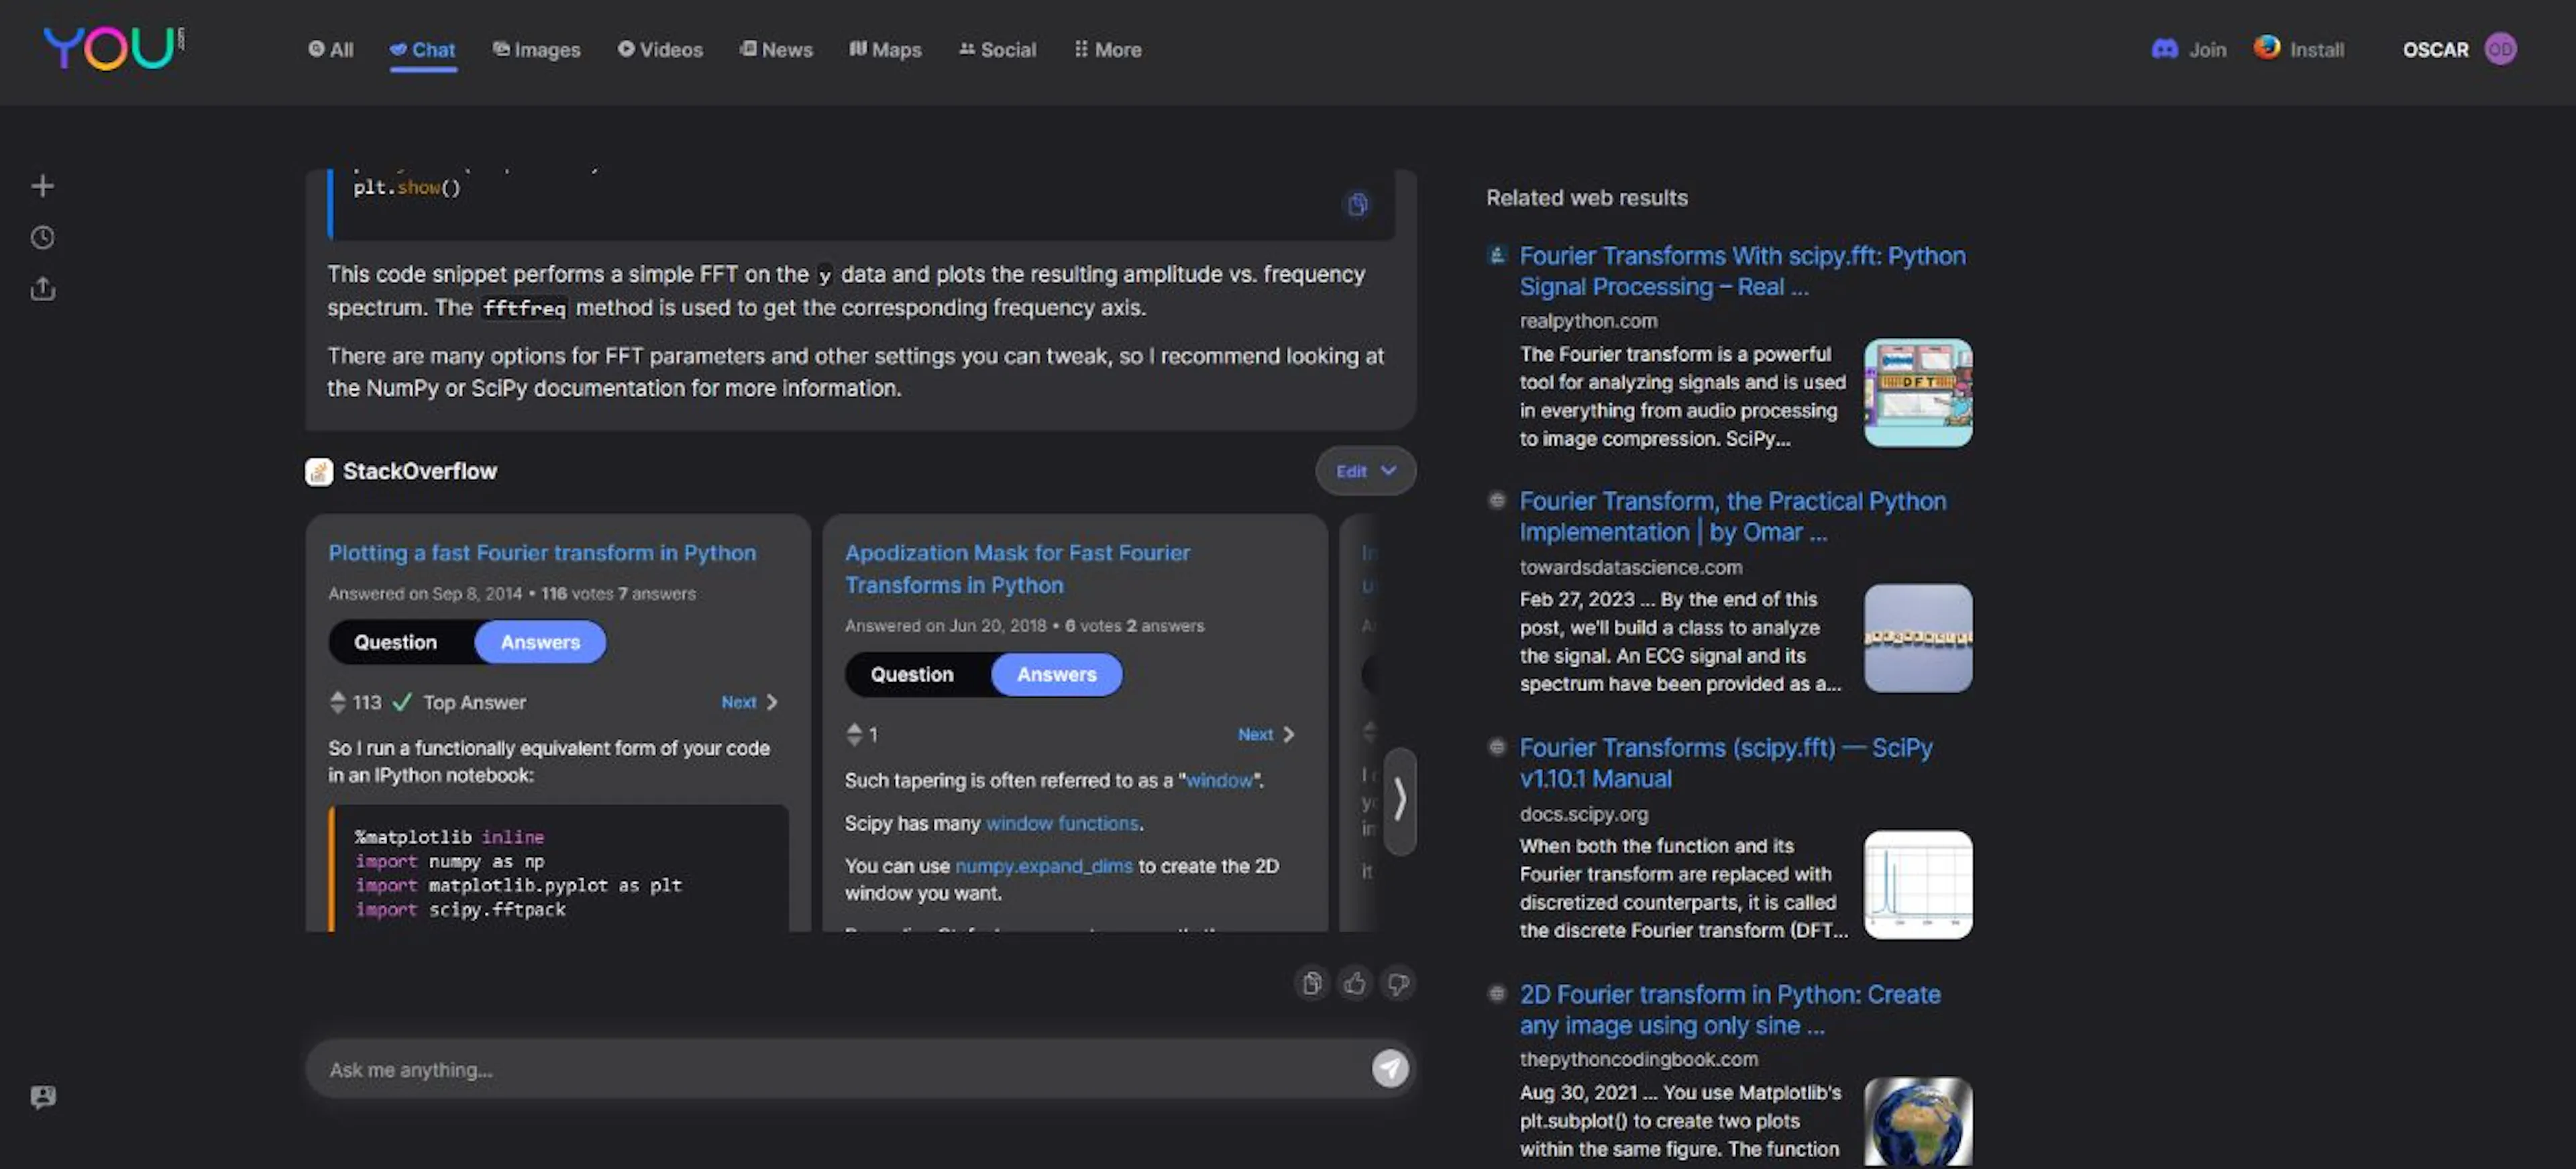The height and width of the screenshot is (1169, 2576).
Task: Open the towardsdatascience result thumbnail
Action: 1918,638
